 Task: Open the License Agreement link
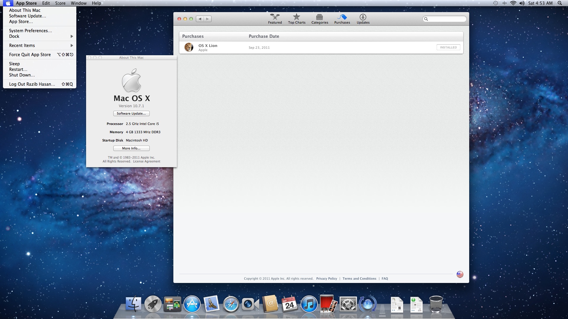pyautogui.click(x=146, y=161)
